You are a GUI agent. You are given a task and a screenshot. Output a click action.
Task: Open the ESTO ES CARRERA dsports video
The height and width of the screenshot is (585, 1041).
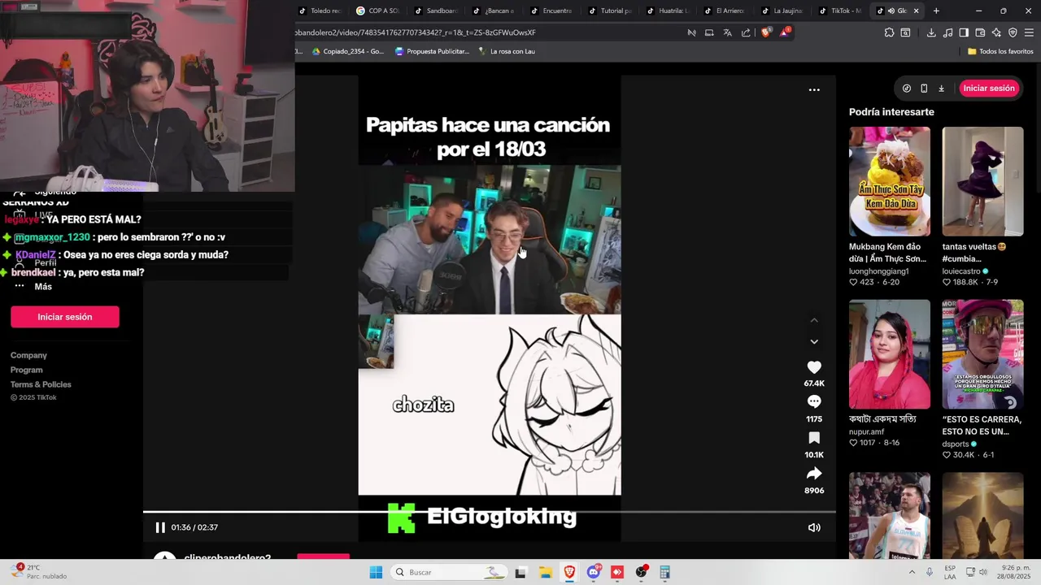coord(983,354)
